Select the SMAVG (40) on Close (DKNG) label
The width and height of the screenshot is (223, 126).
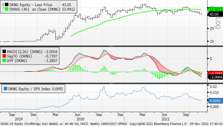(x=35, y=9)
